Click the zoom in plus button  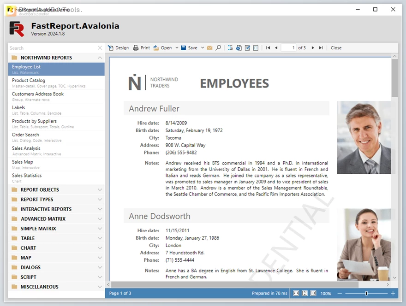pos(393,293)
